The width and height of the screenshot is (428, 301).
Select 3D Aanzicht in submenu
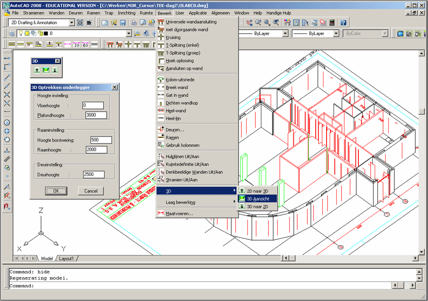257,199
